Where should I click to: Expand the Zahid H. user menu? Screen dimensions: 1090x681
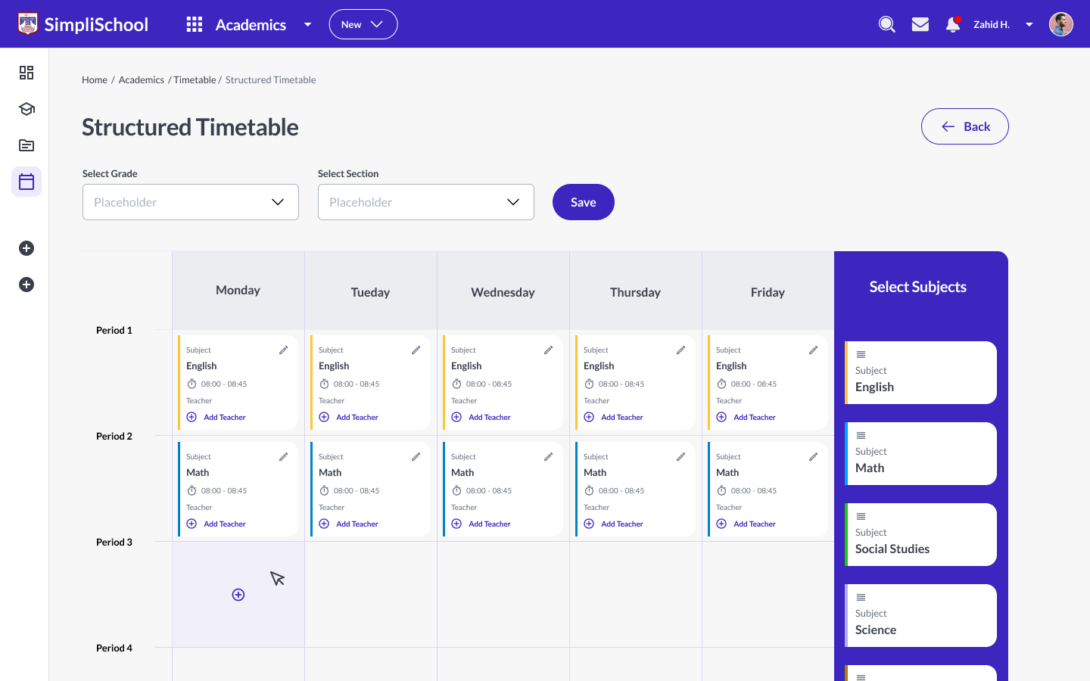tap(1029, 24)
